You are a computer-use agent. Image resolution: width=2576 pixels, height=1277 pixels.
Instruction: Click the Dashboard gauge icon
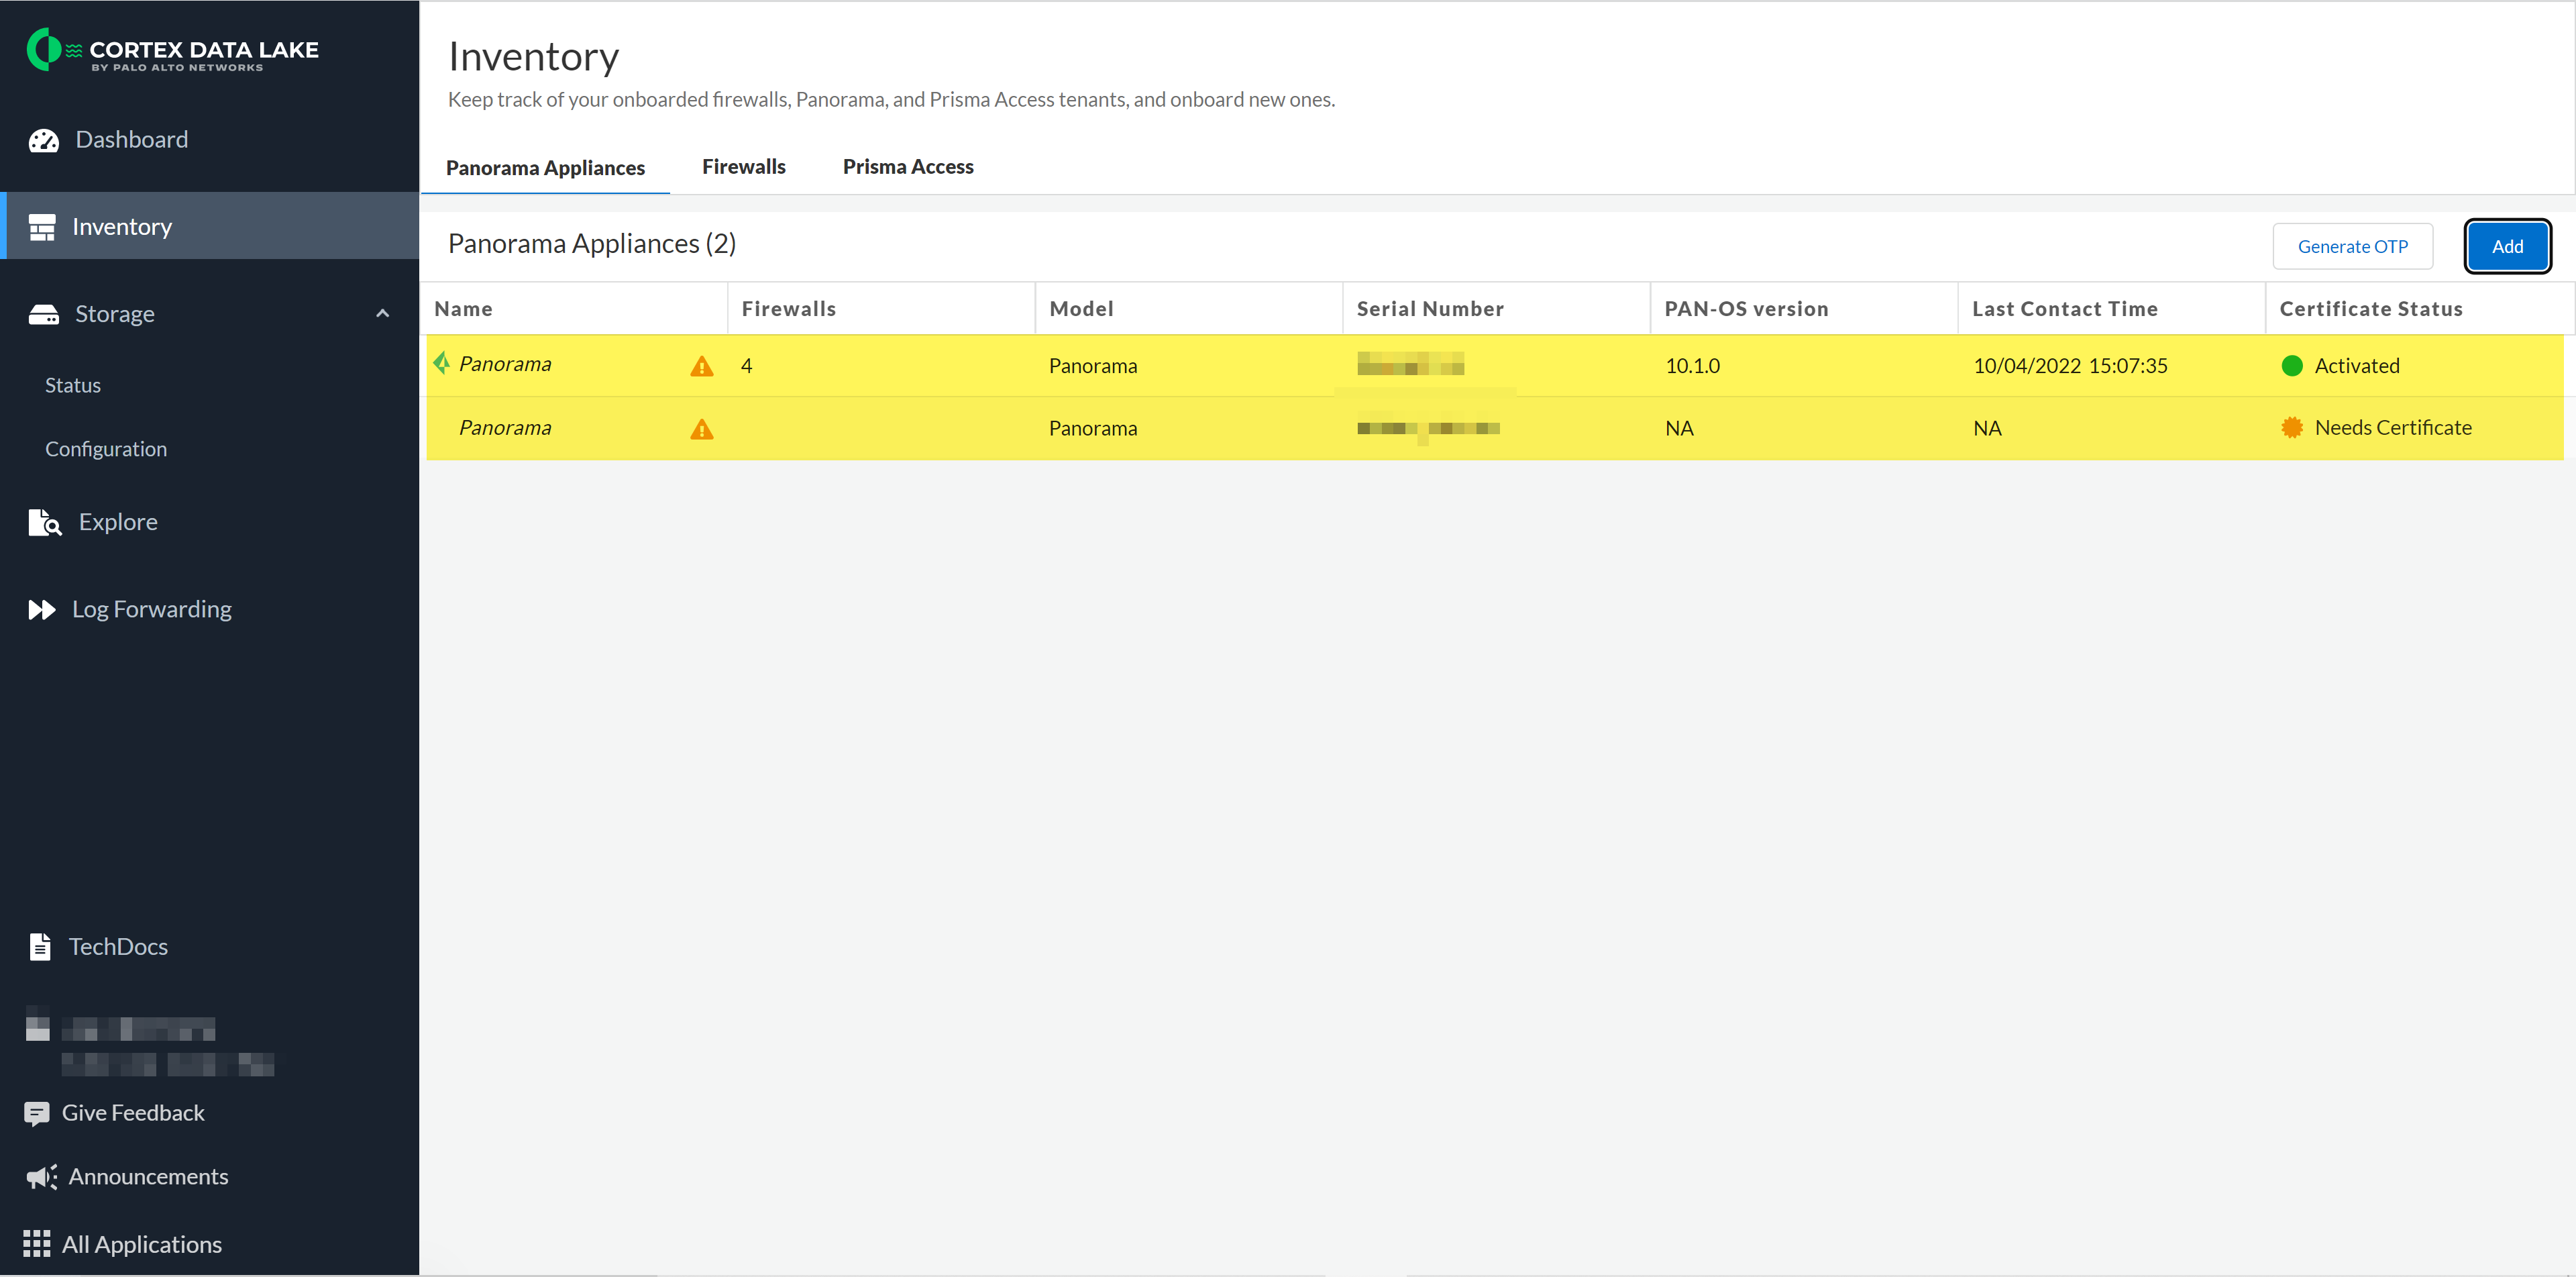point(43,140)
